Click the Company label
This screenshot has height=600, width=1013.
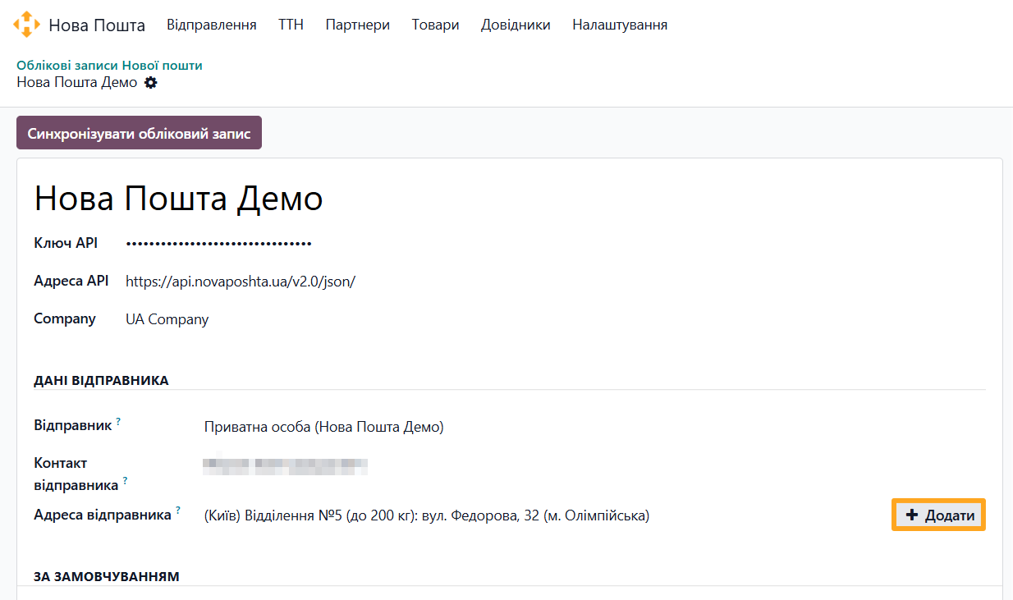coord(65,318)
